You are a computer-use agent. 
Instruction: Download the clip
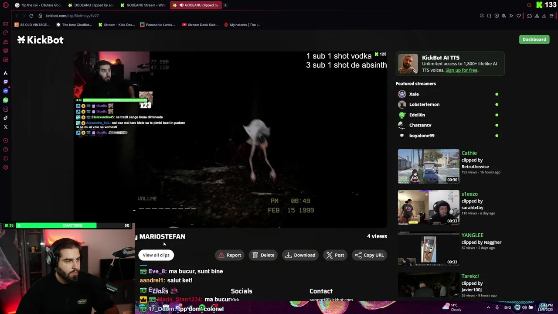click(x=300, y=255)
